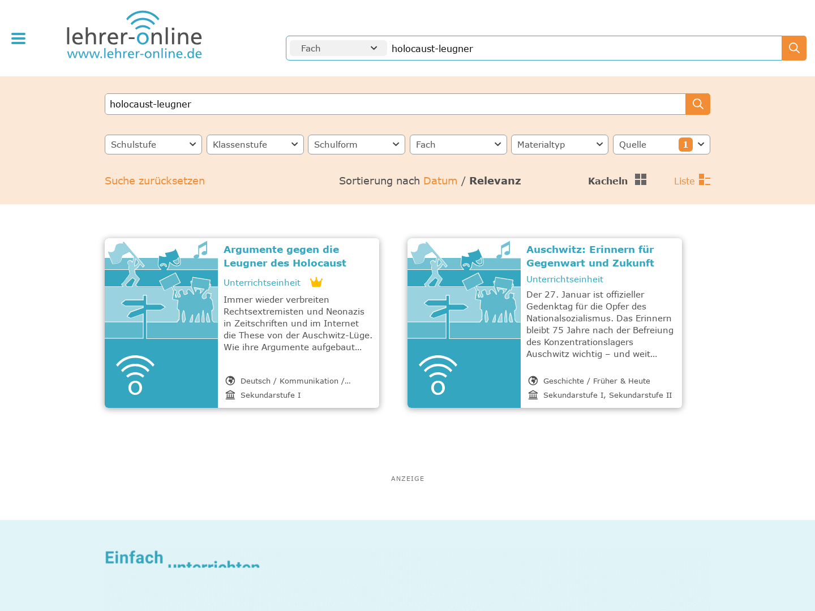
Task: Focus the header search input field
Action: tap(585, 48)
